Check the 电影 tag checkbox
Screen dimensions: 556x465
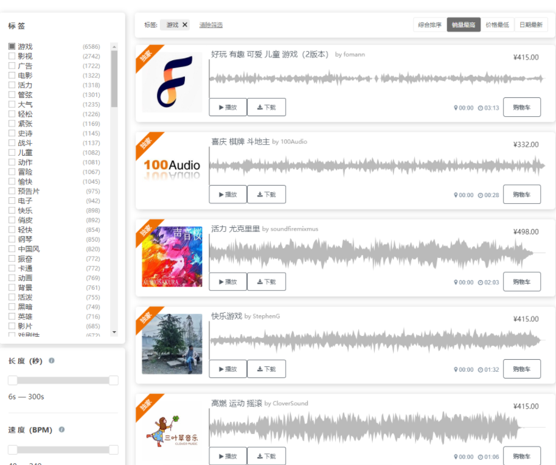pyautogui.click(x=12, y=75)
